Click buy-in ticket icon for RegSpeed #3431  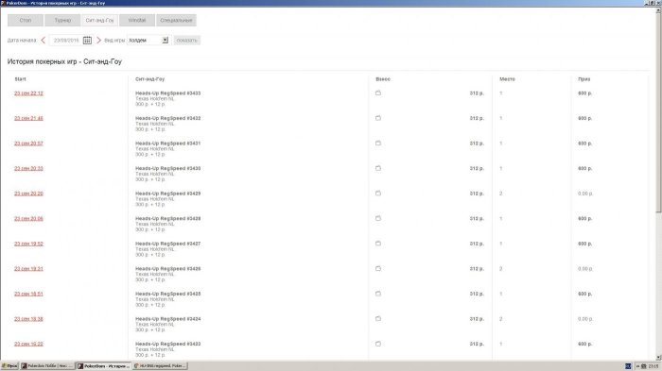point(378,143)
